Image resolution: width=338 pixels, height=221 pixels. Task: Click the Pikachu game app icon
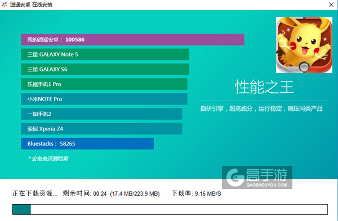tap(304, 45)
